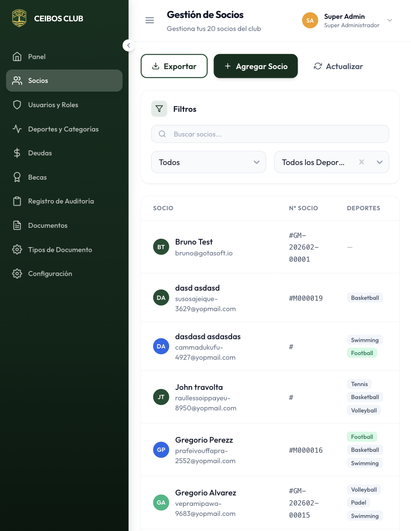
Task: Open the Todos status dropdown
Action: pos(208,162)
